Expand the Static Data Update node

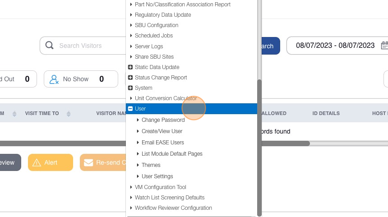click(x=130, y=67)
